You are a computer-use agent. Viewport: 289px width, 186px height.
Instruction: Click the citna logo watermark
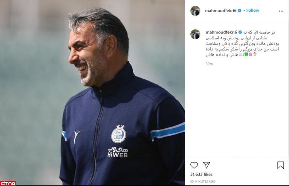point(8,183)
